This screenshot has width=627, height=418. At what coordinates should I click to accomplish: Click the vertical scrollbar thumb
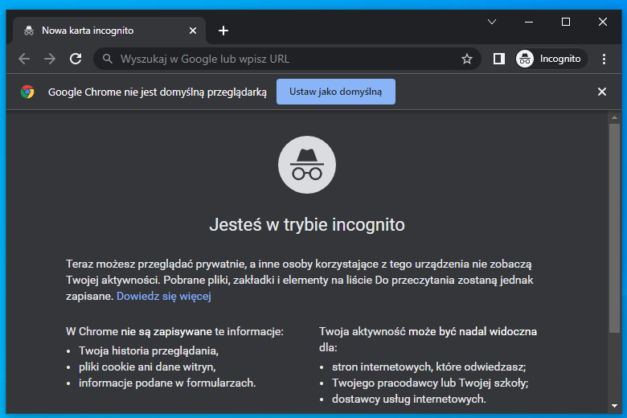click(614, 228)
